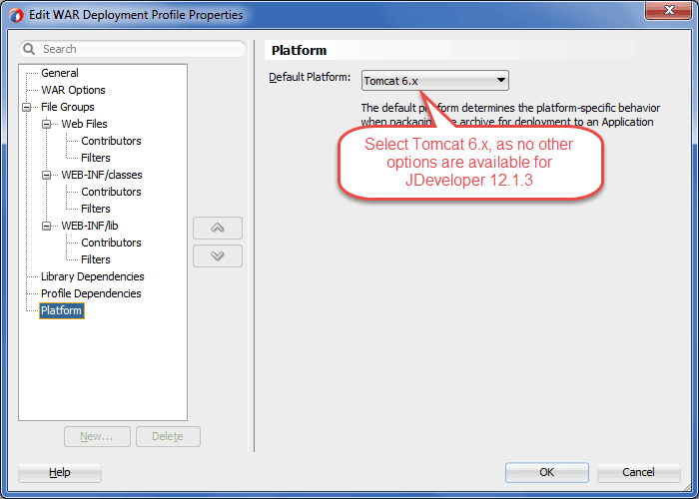This screenshot has width=699, height=499.
Task: Select Profile Dependencies
Action: point(91,293)
